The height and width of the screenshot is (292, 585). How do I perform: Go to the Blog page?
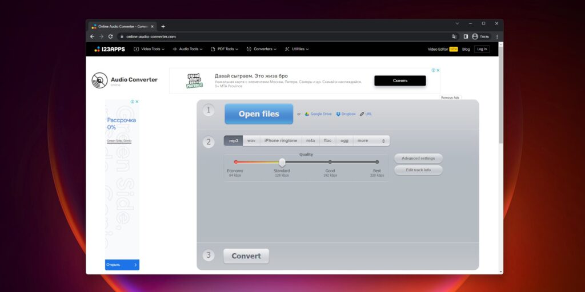466,49
